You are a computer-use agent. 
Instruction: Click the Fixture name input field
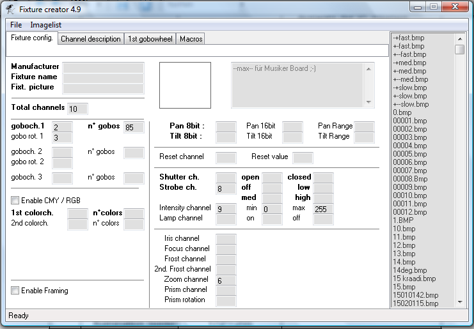click(103, 78)
